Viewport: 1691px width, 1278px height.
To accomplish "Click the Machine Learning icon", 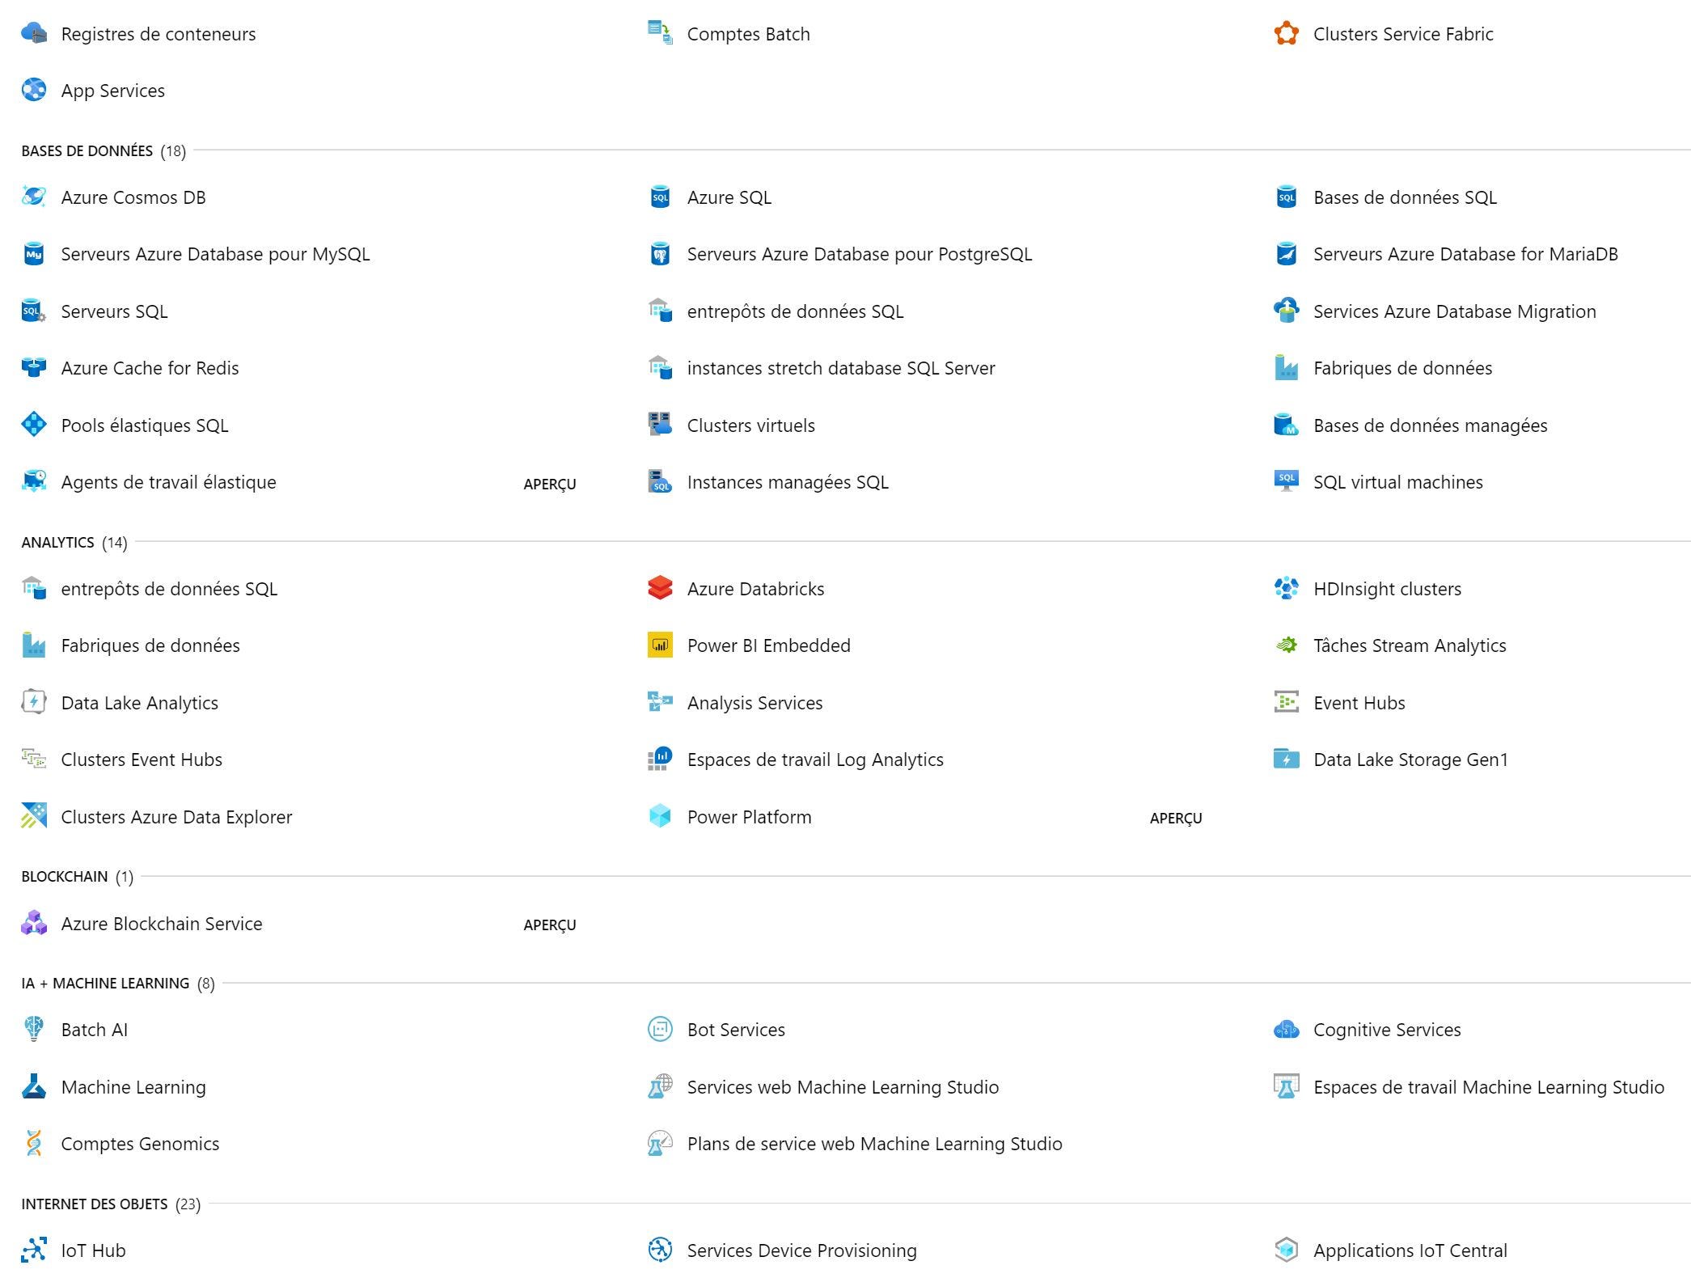I will click(34, 1087).
